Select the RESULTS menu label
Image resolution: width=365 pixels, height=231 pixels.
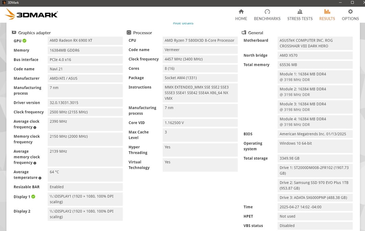(327, 19)
